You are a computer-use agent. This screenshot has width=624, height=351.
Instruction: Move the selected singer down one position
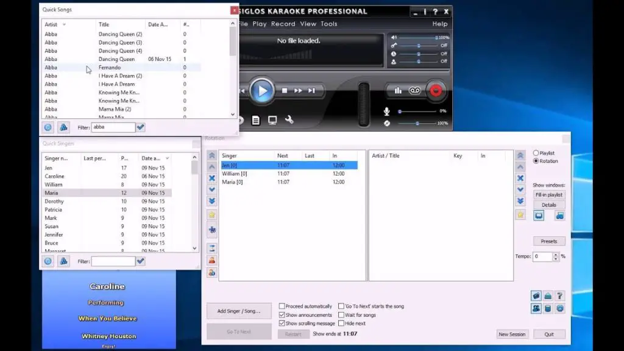(212, 190)
